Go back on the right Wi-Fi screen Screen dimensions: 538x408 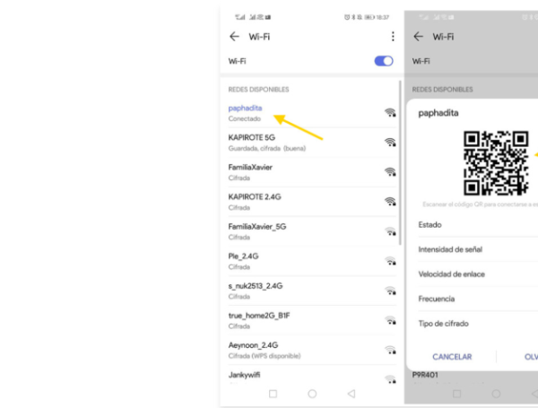point(418,37)
